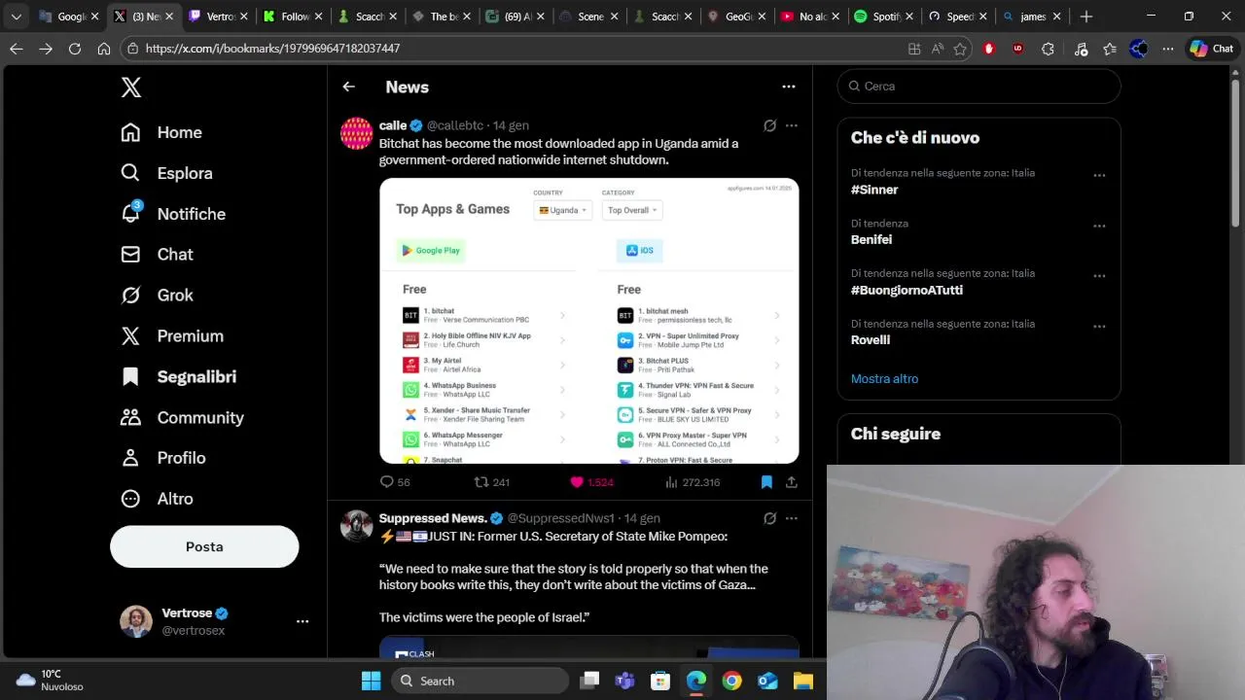Click the browser home button
The image size is (1245, 700).
[x=104, y=49]
